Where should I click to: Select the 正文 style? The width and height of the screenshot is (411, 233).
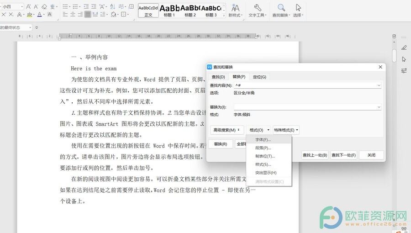click(x=148, y=11)
